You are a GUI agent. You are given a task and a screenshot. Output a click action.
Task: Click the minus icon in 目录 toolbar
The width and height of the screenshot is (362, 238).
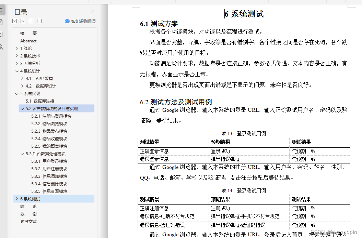click(x=39, y=21)
